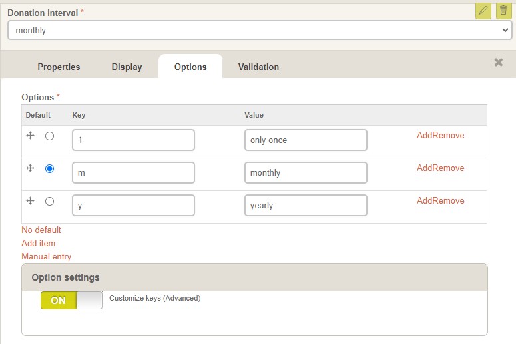Click the trash delete icon for Donation interval

point(503,11)
